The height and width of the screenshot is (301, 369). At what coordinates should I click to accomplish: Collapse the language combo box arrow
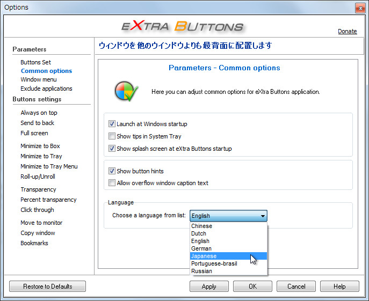(263, 216)
